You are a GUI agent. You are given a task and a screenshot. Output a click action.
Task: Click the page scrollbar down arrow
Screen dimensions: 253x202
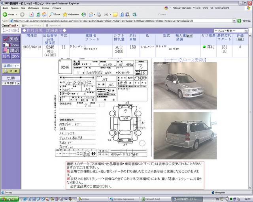coord(250,188)
